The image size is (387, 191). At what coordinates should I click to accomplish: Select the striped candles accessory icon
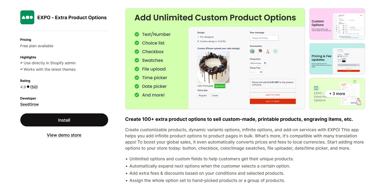[x=252, y=51]
